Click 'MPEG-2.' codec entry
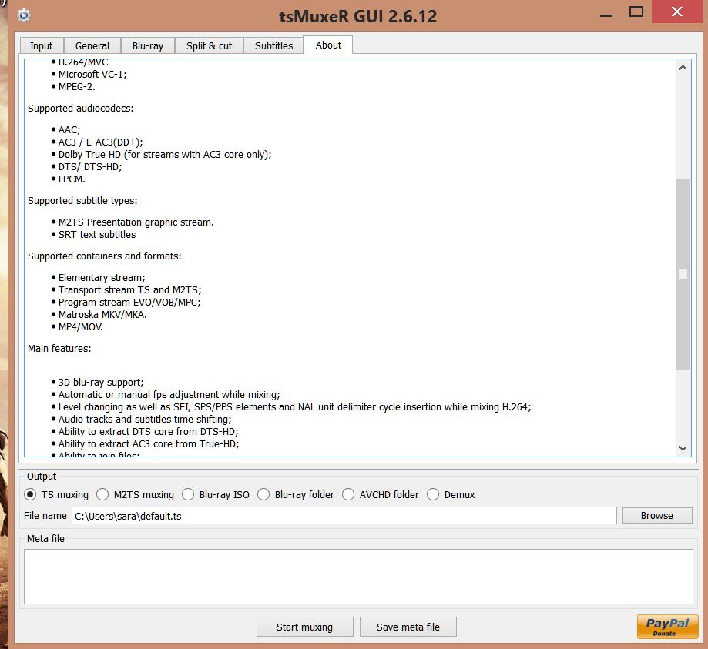 click(76, 87)
